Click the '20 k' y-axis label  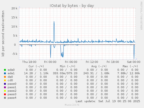14,8
